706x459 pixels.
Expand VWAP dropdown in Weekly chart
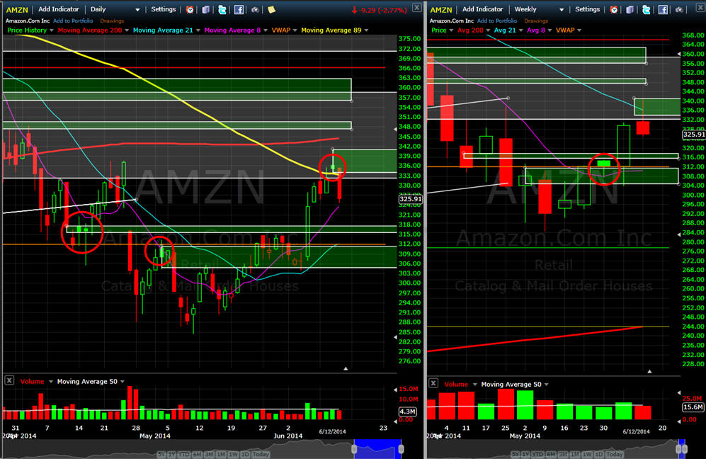point(579,30)
